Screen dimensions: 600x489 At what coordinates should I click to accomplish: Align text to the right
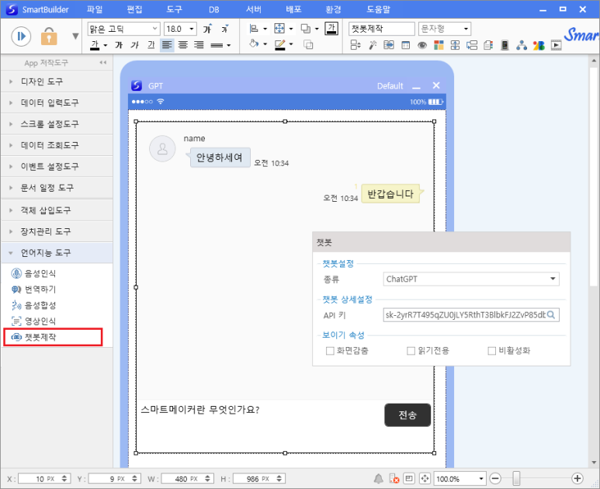pos(199,45)
